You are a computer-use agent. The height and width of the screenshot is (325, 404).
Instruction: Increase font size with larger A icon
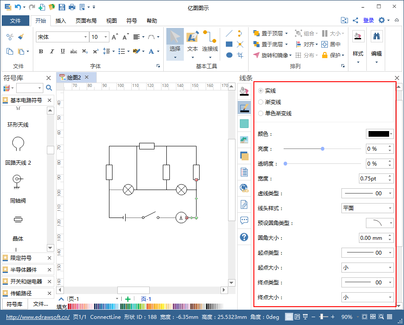[x=115, y=37]
